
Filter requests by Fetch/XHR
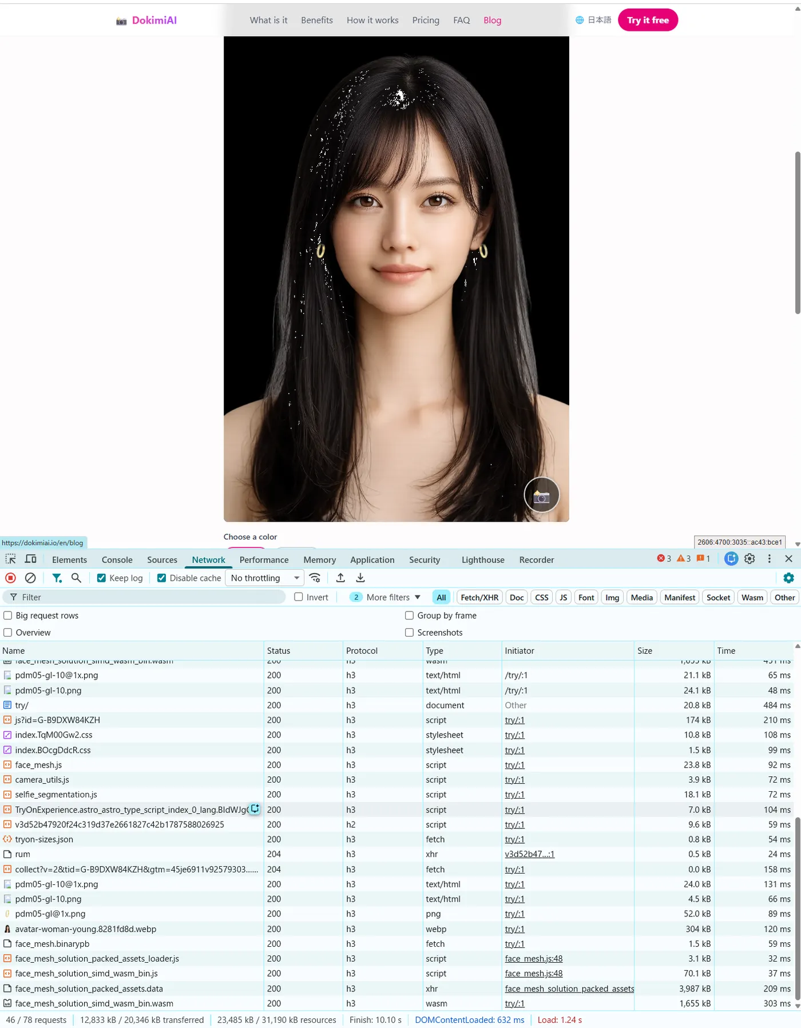click(479, 597)
